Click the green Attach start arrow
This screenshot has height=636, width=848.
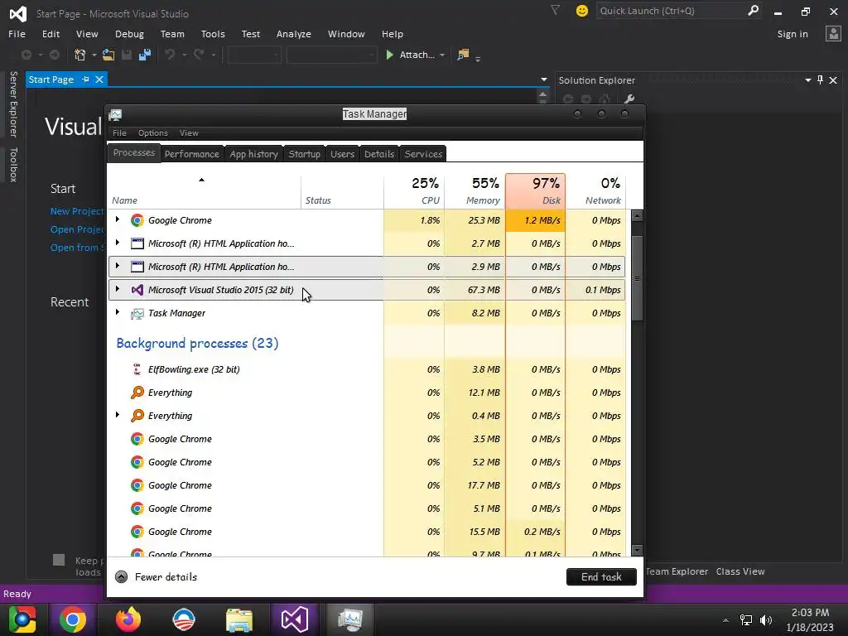[x=389, y=55]
